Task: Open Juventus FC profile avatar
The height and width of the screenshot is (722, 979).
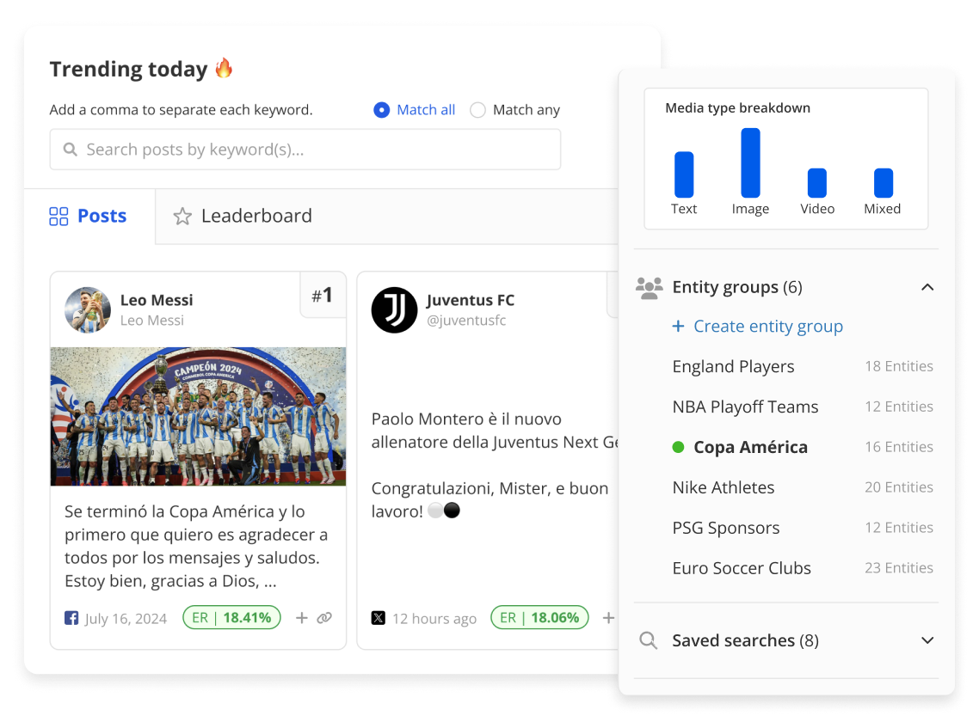Action: tap(394, 309)
